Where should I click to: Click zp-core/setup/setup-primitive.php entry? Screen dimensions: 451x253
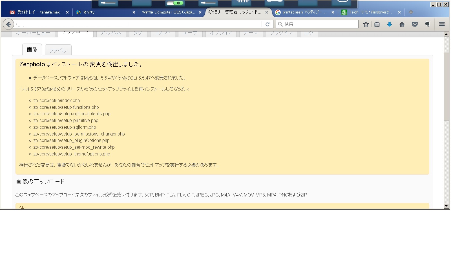66,121
